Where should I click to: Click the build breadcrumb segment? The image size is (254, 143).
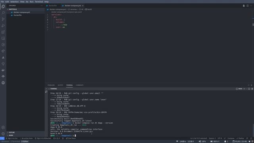89,10
